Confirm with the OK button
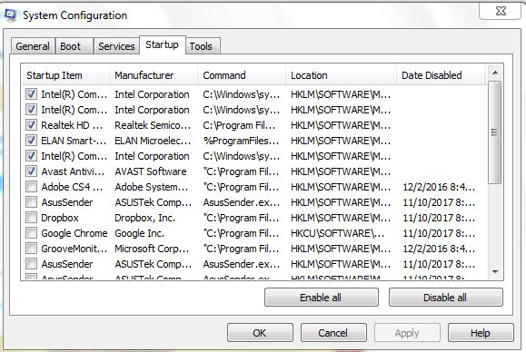The height and width of the screenshot is (352, 526). [260, 333]
